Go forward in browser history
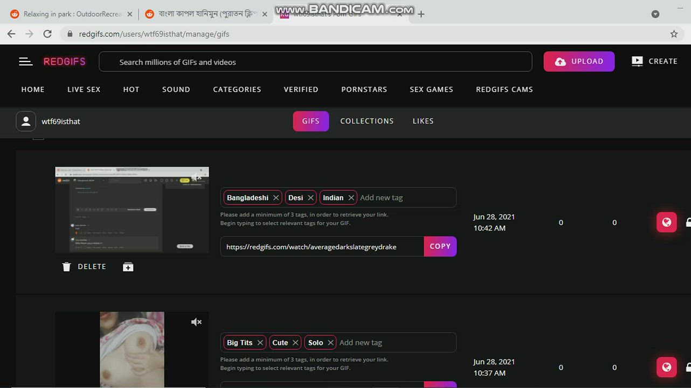Image resolution: width=691 pixels, height=388 pixels. tap(29, 33)
